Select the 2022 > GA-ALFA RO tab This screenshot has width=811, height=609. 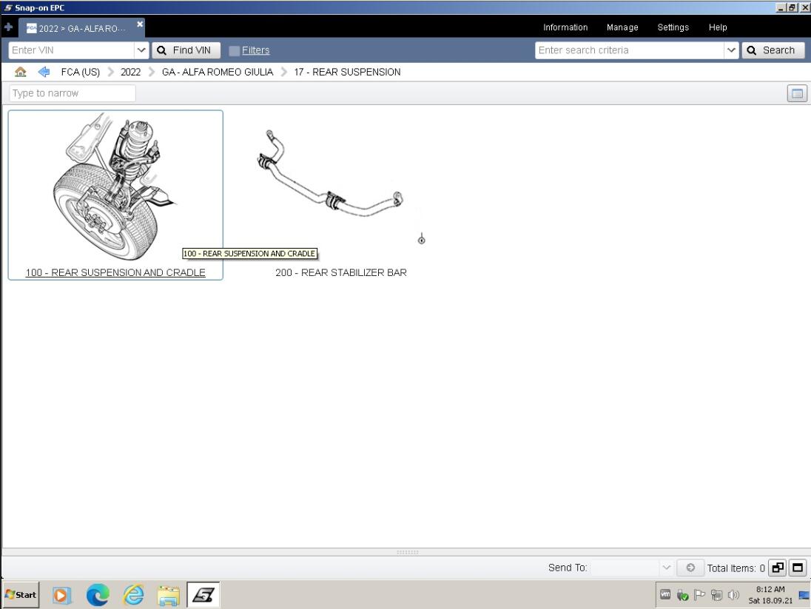(81, 28)
